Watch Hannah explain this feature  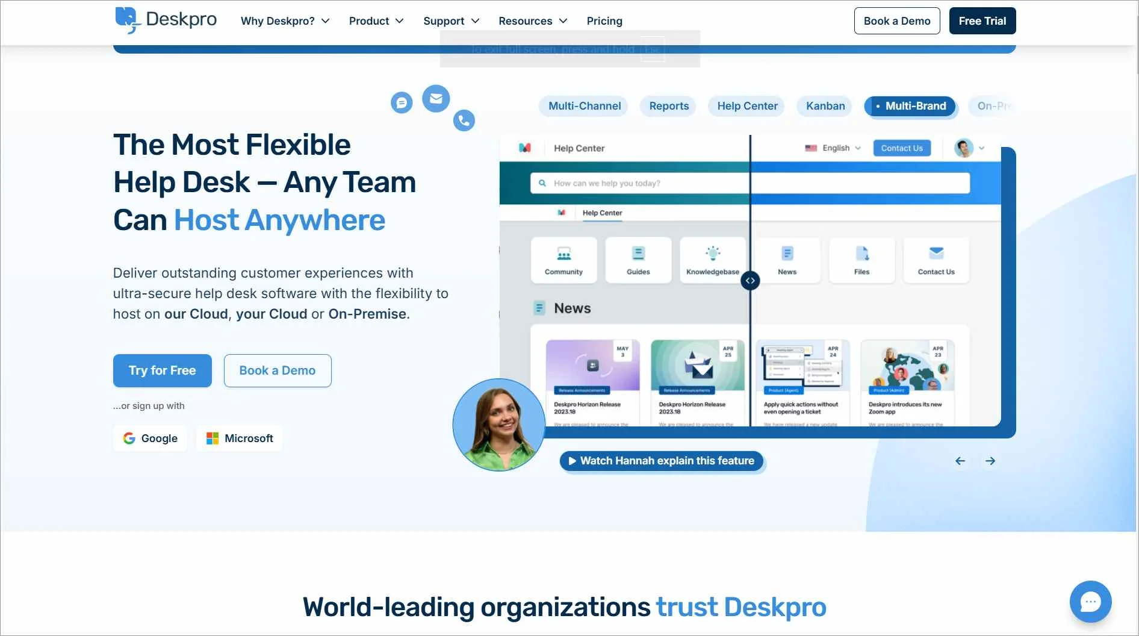point(661,461)
